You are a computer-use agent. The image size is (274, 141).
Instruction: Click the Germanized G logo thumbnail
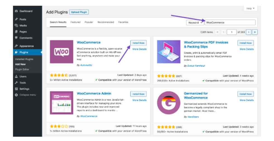pyautogui.click(x=169, y=103)
